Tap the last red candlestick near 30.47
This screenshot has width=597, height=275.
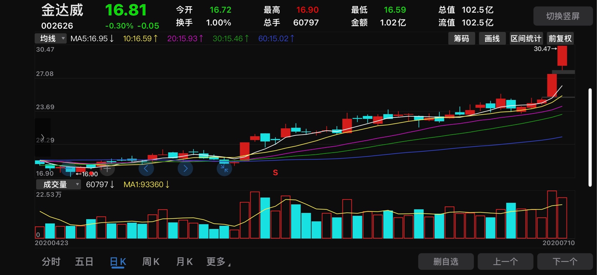pos(562,56)
